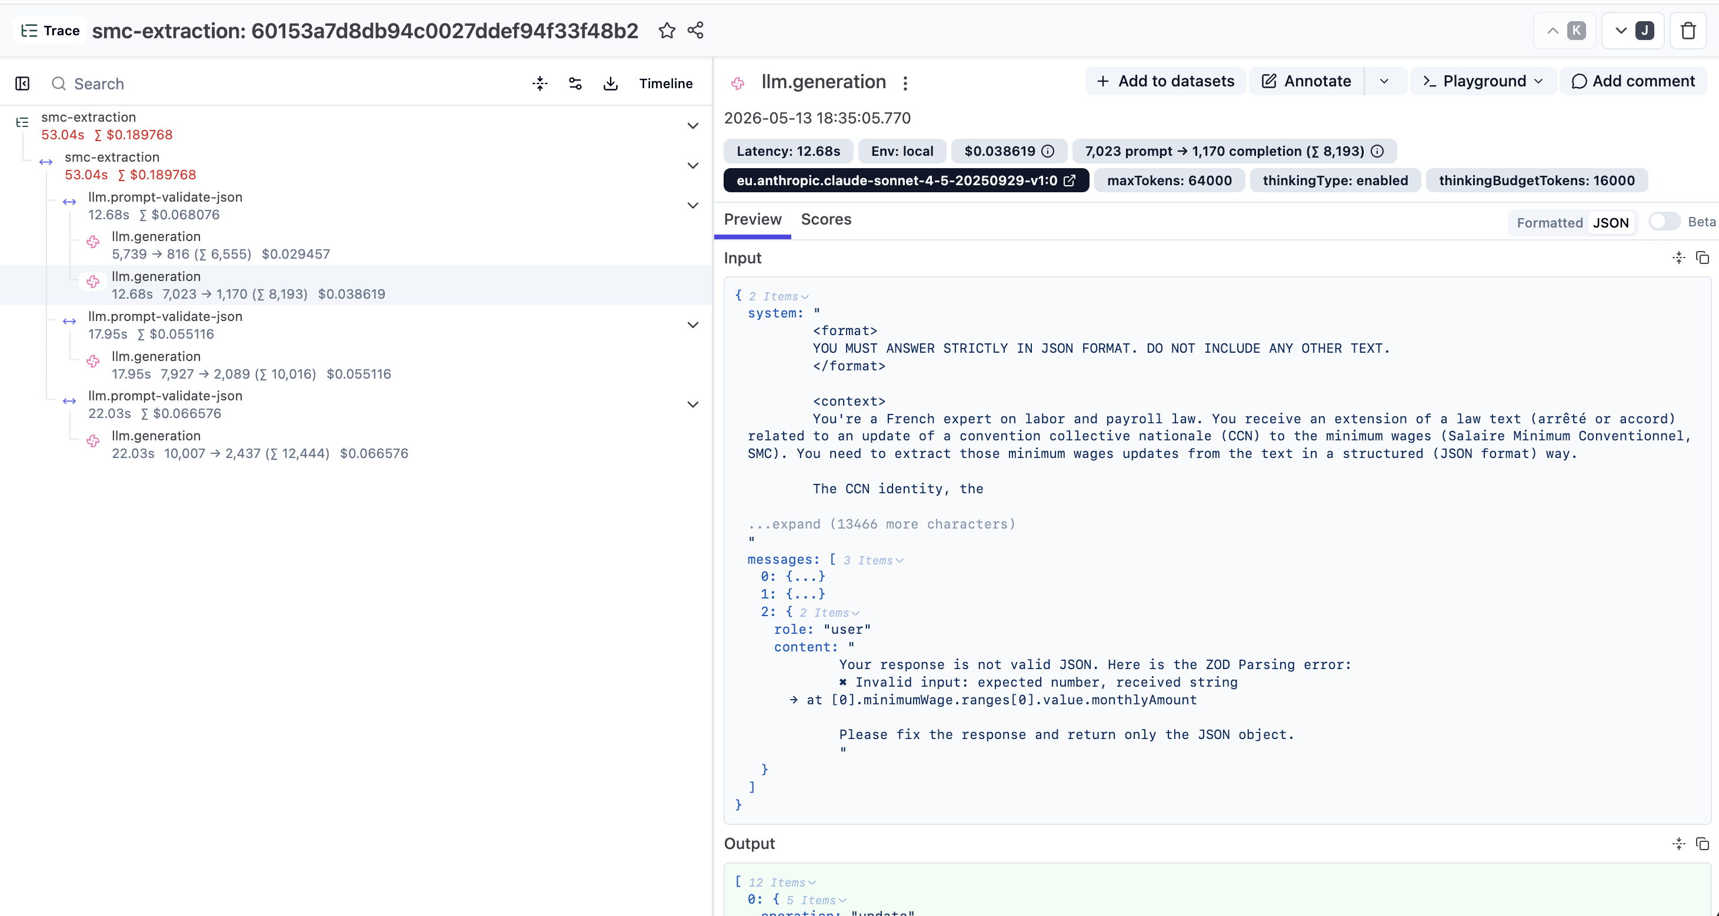Open dropdown arrow next to Annotate
The width and height of the screenshot is (1719, 916).
1385,81
